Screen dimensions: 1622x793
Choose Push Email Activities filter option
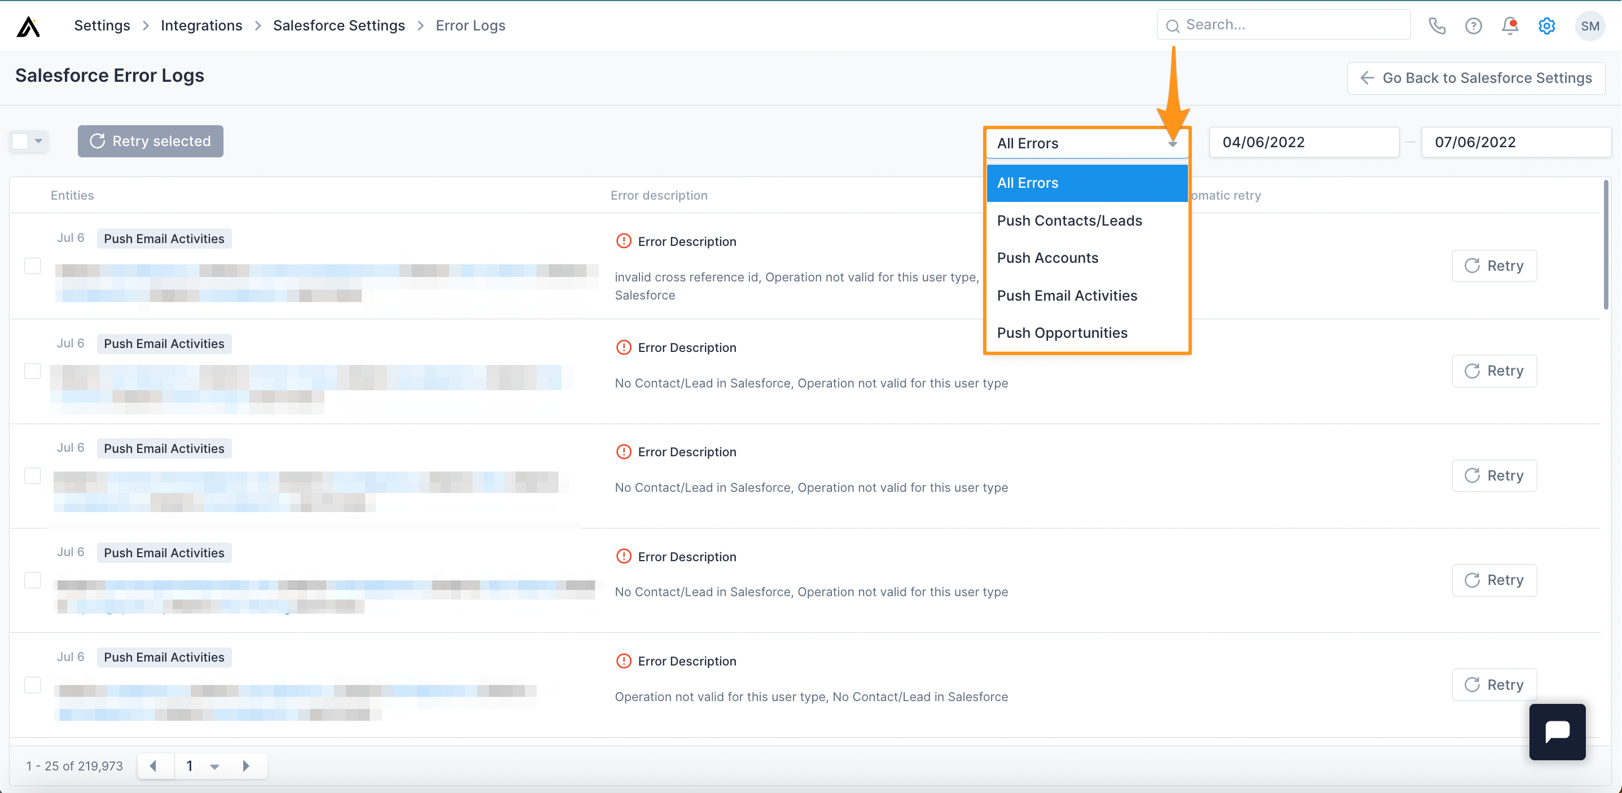click(x=1086, y=295)
